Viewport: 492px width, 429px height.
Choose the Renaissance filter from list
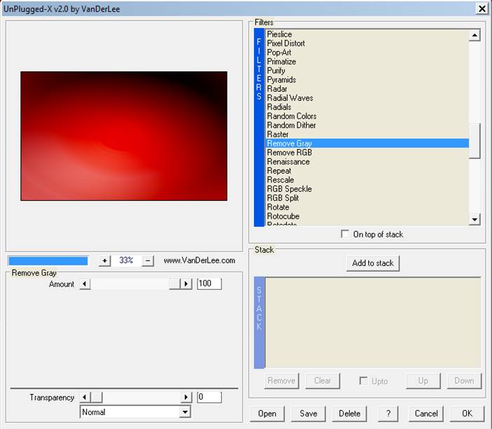pyautogui.click(x=288, y=162)
